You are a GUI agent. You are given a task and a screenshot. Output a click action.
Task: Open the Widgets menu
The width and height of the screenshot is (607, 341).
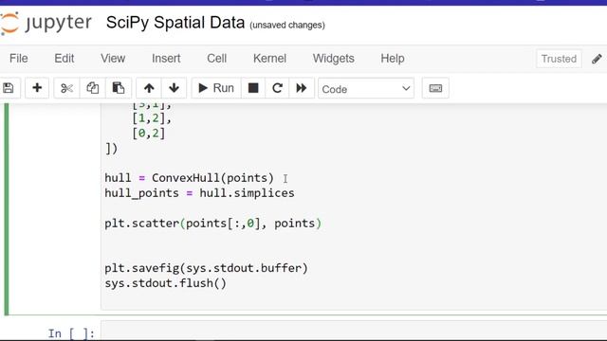click(x=333, y=59)
